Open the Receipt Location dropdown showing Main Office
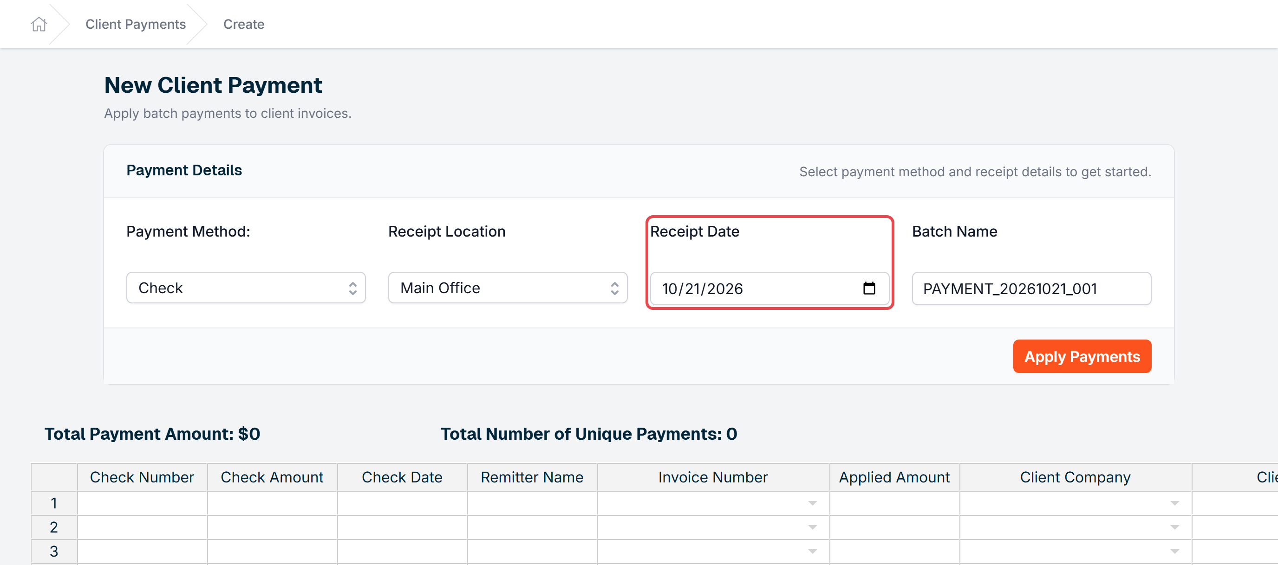 click(x=508, y=288)
